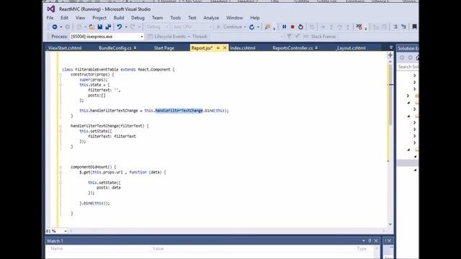The width and height of the screenshot is (461, 259).
Task: Click the Step Out icon
Action: (348, 27)
